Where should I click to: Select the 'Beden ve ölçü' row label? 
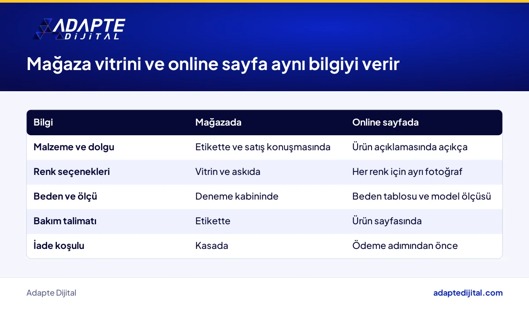point(65,196)
